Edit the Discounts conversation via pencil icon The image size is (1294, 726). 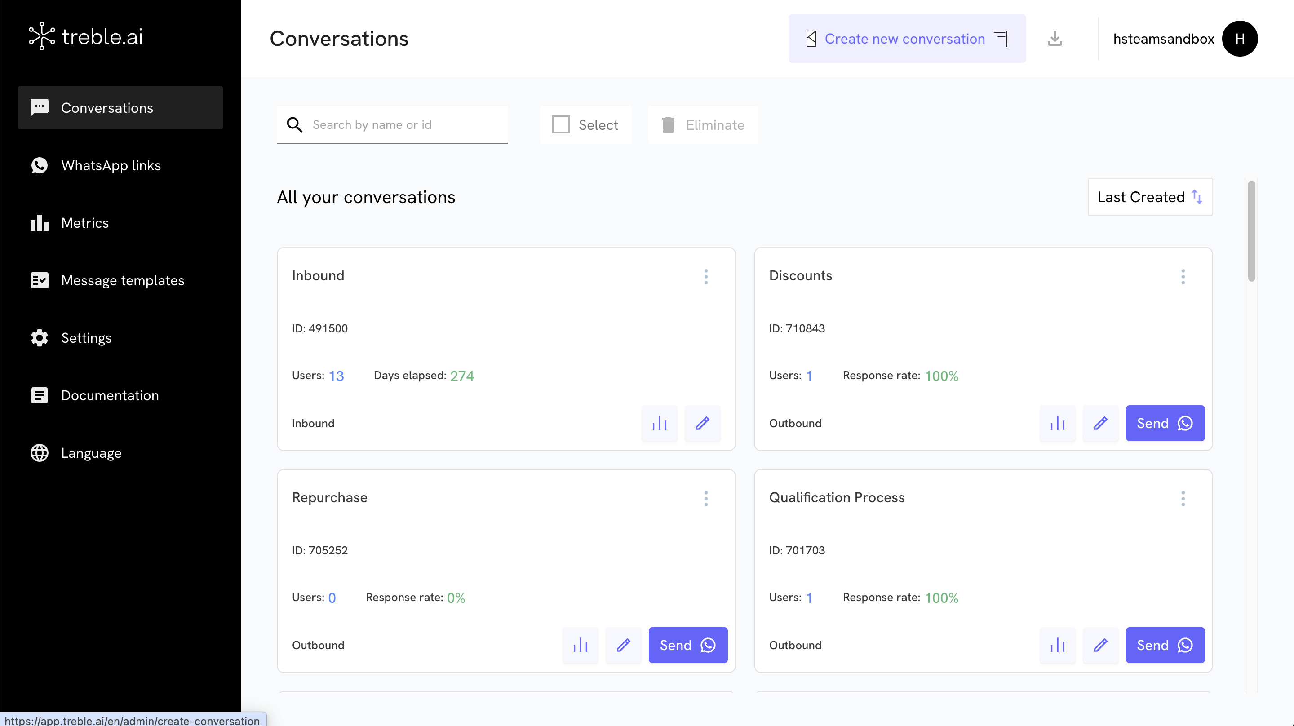click(x=1100, y=423)
